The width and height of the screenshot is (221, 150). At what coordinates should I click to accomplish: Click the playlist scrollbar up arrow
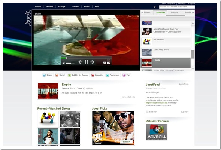[x=193, y=23]
